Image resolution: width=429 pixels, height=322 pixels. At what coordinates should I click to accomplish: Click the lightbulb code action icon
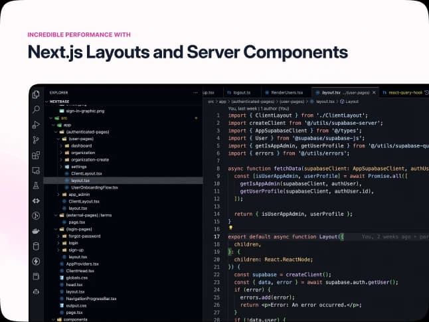[x=230, y=228]
